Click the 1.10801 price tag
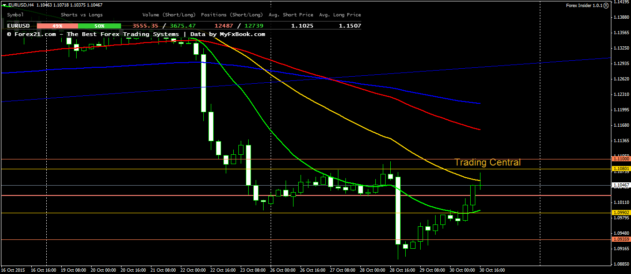This screenshot has height=274, width=631. (621, 168)
